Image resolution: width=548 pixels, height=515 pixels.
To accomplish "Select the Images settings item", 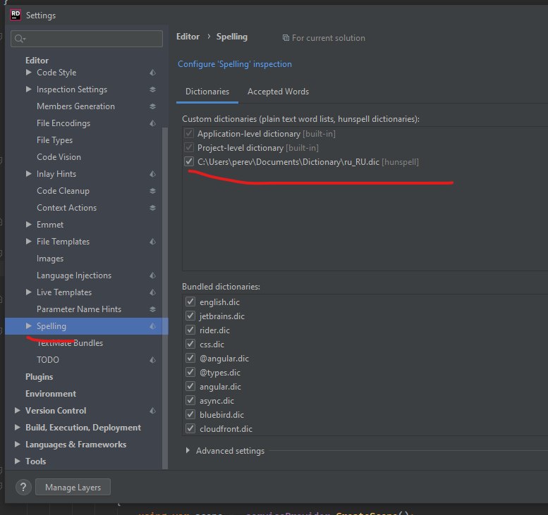I will tap(50, 259).
